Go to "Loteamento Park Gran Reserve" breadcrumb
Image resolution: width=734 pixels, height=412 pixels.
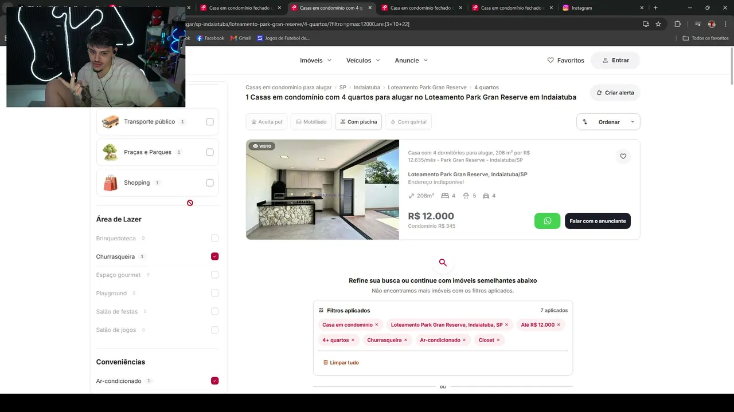click(x=427, y=88)
